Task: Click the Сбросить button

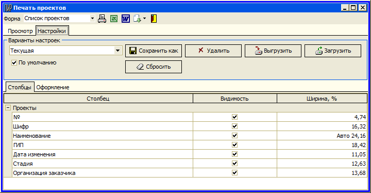Action: tap(154, 67)
